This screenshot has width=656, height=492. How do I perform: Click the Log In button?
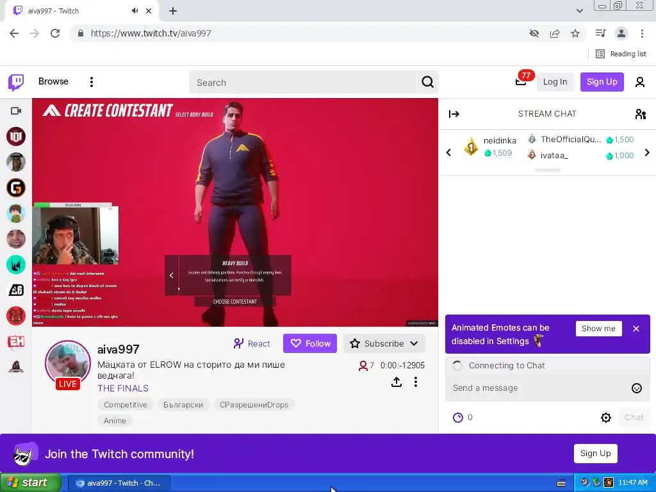(x=555, y=82)
